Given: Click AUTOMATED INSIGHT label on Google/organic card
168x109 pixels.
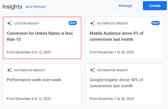Looking at the screenshot, I should (x=112, y=70).
